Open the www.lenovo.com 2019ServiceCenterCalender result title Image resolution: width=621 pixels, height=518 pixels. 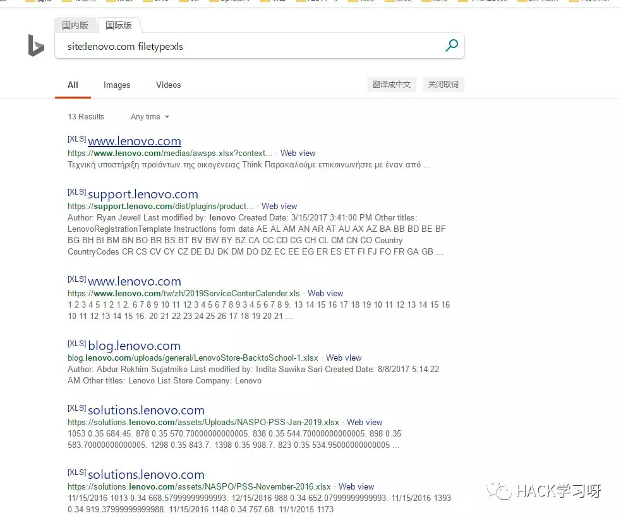pos(135,281)
